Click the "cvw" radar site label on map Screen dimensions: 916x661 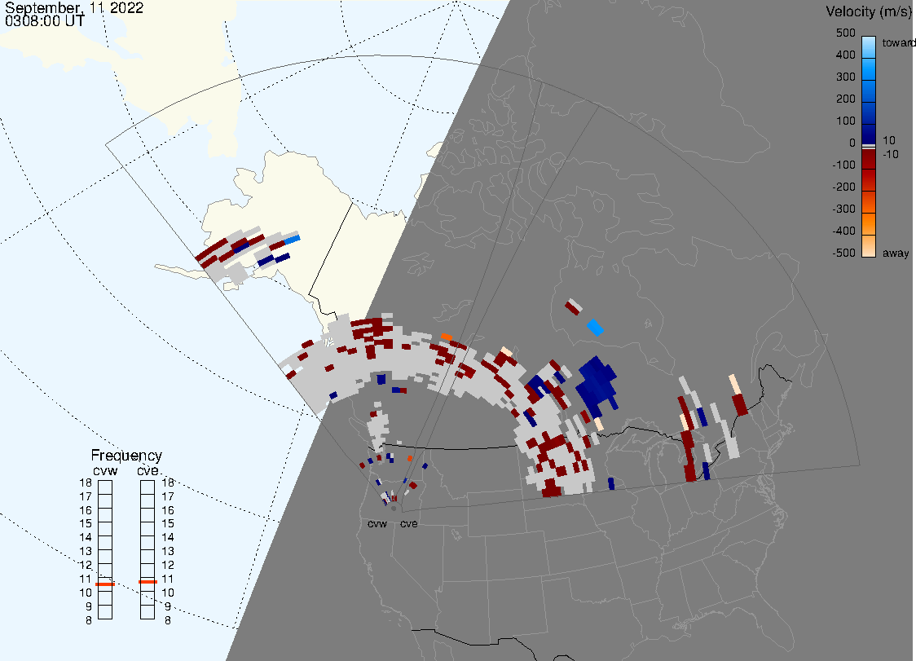click(377, 524)
